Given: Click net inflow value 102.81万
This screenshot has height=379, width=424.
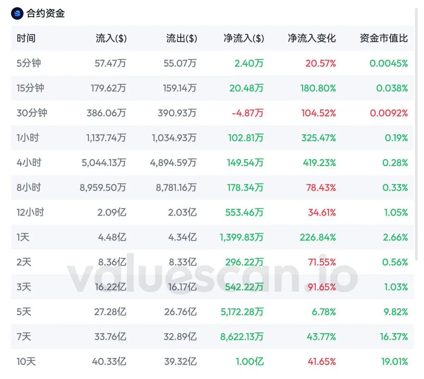Looking at the screenshot, I should click(x=246, y=138).
